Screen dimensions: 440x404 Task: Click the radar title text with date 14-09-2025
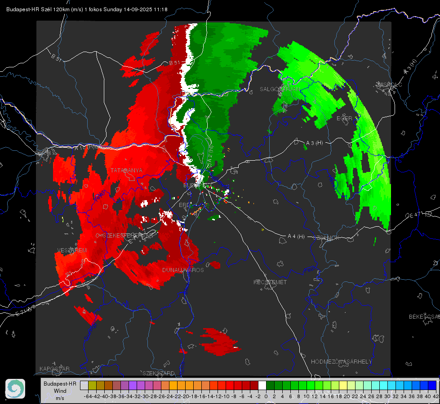click(x=87, y=9)
